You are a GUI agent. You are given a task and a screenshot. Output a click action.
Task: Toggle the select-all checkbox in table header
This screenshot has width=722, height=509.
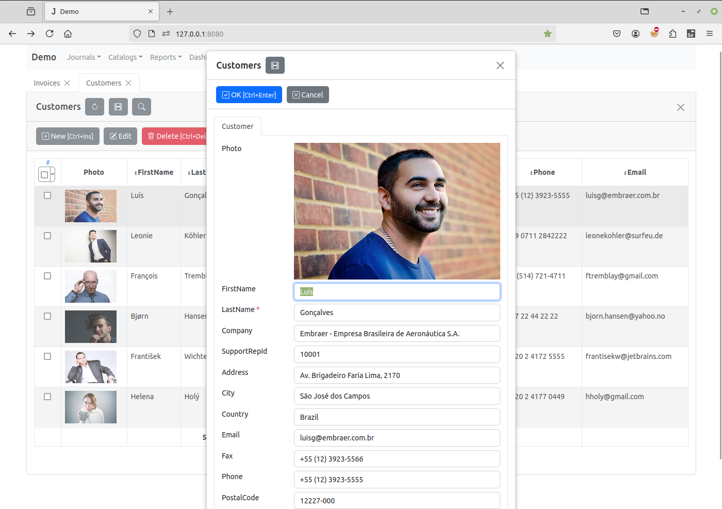pyautogui.click(x=44, y=175)
